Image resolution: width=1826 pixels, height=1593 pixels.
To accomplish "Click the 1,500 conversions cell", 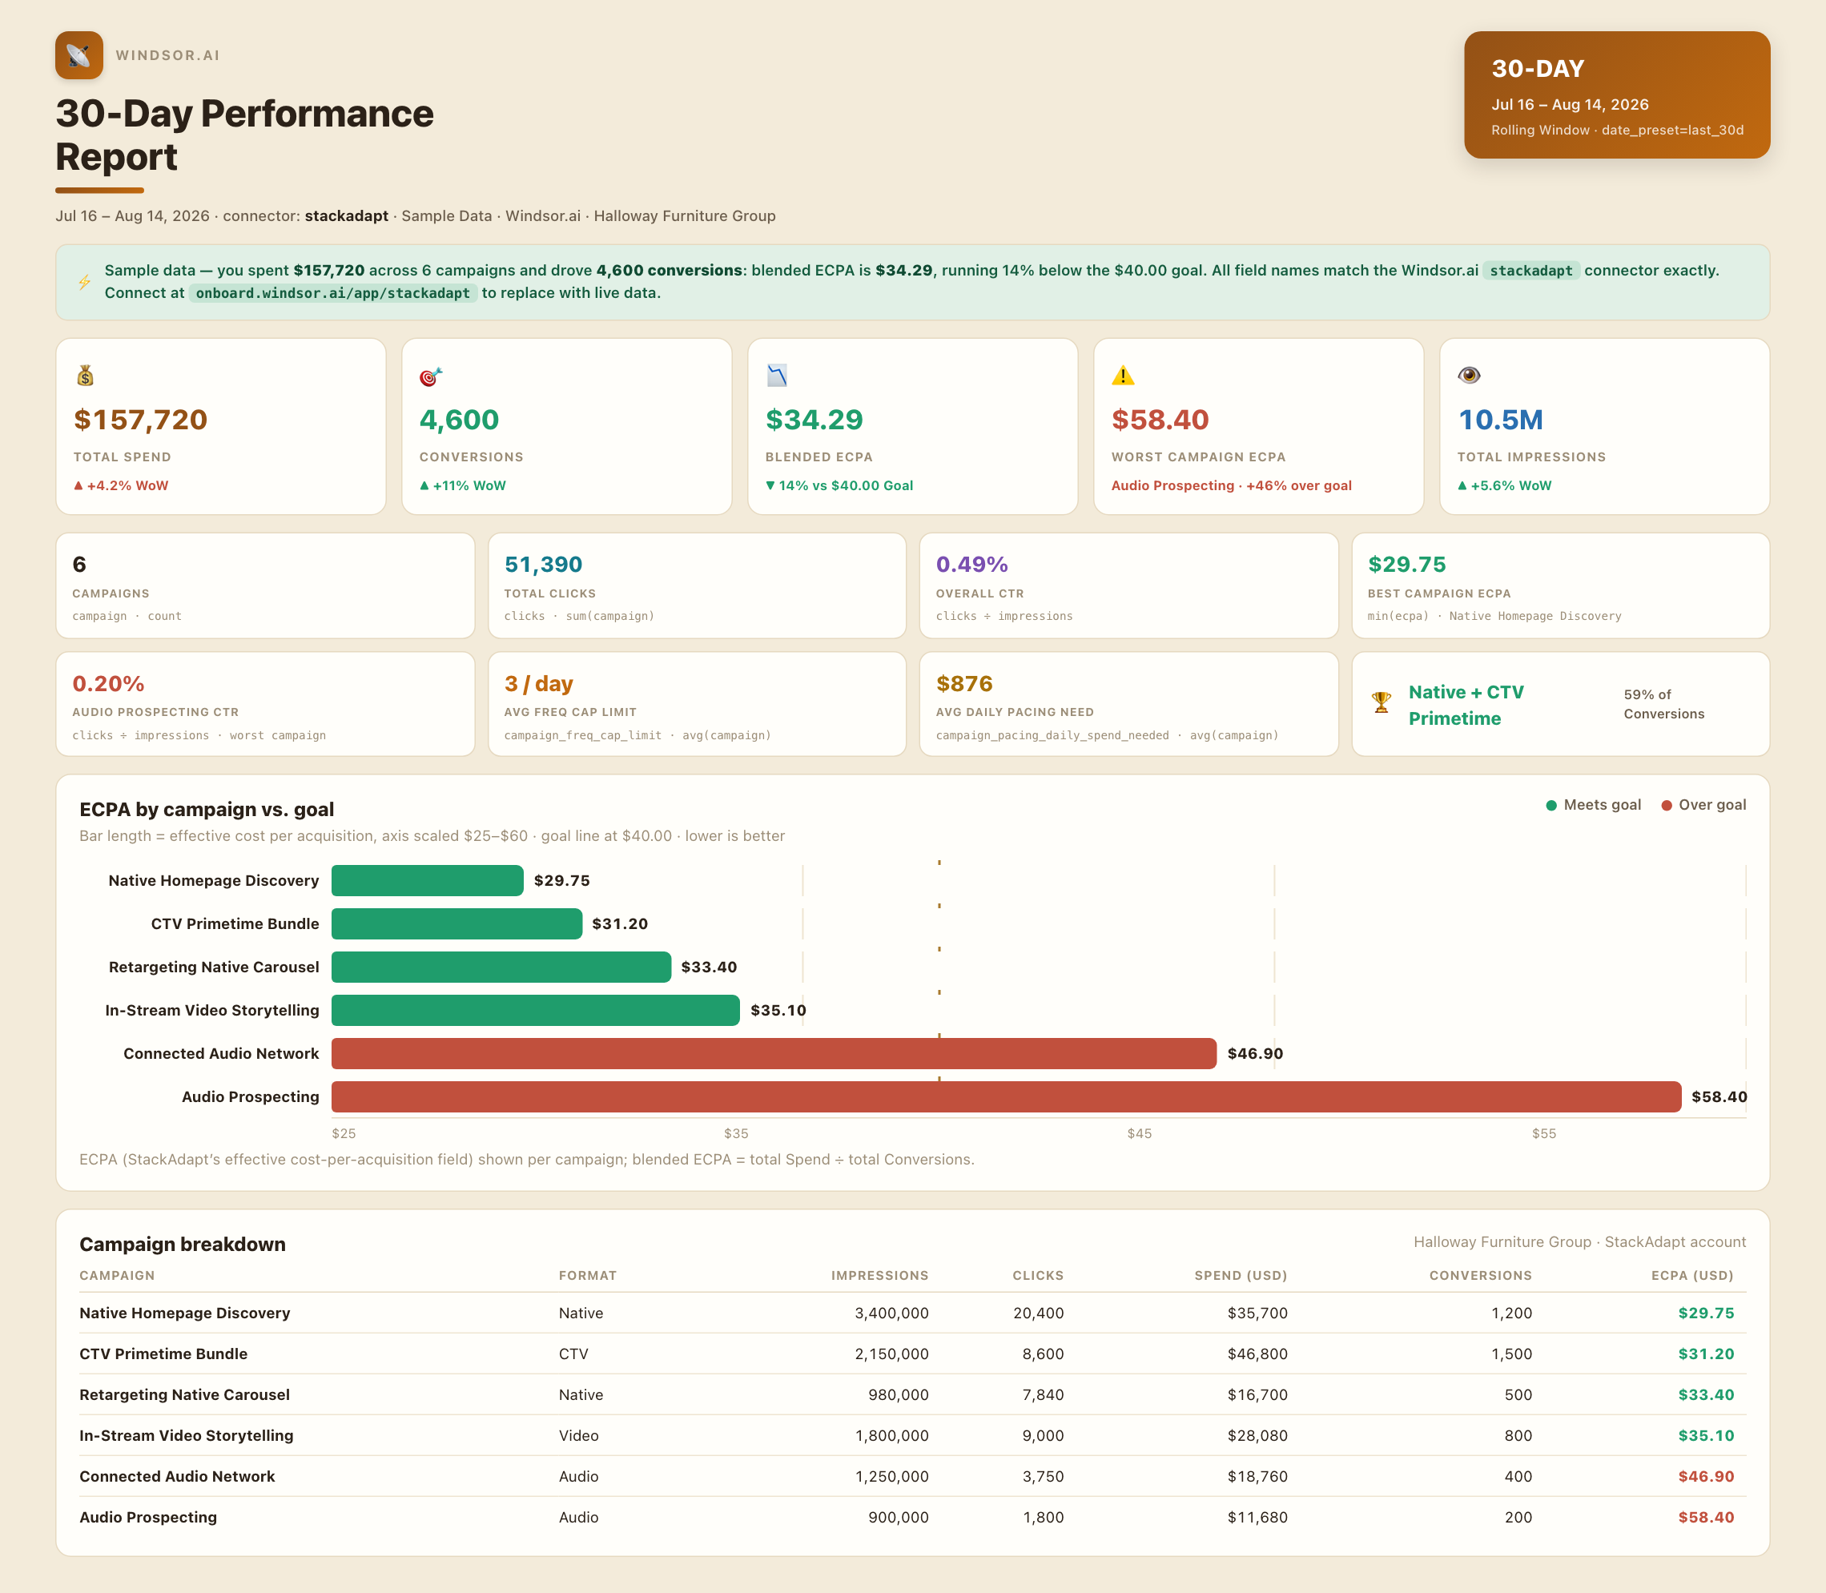I will point(1512,1354).
